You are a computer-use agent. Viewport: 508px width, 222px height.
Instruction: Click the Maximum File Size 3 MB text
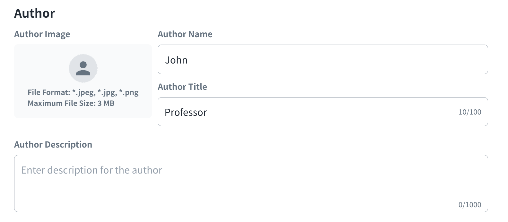pos(71,103)
